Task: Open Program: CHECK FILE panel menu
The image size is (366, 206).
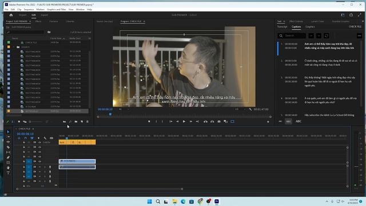Action: coord(144,22)
